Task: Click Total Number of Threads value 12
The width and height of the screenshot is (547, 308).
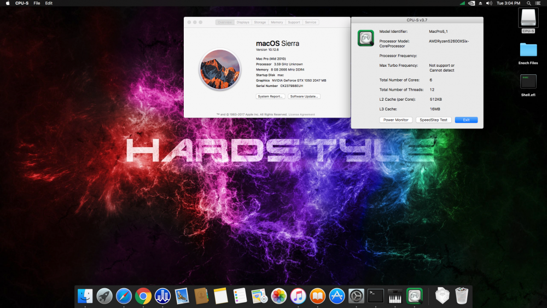Action: pos(432,90)
